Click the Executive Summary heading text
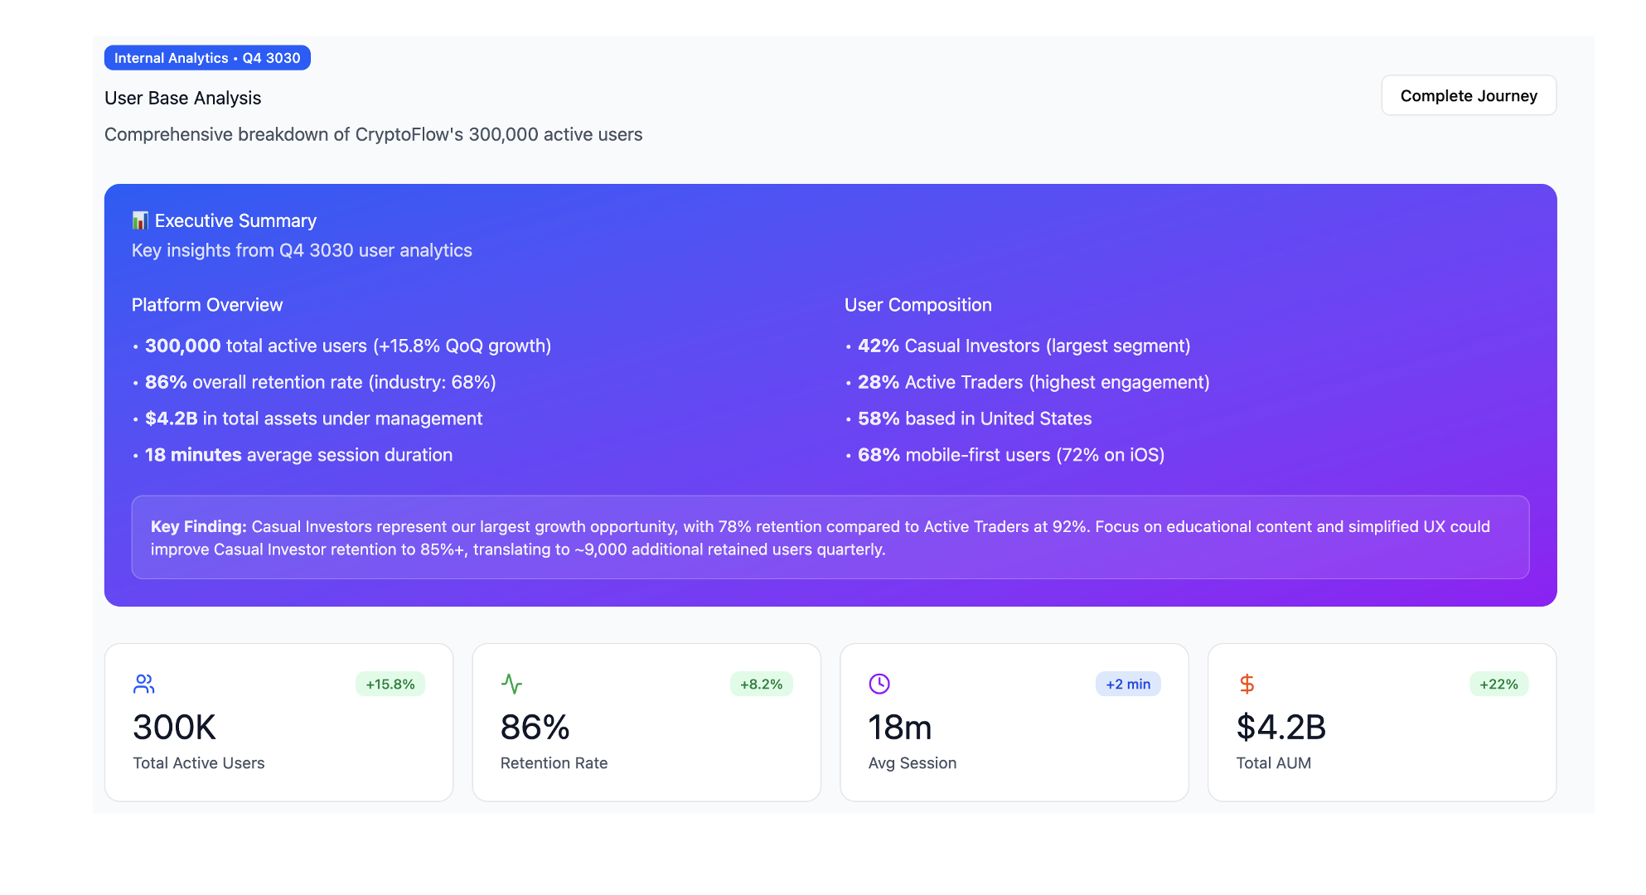The image size is (1646, 895). [235, 220]
